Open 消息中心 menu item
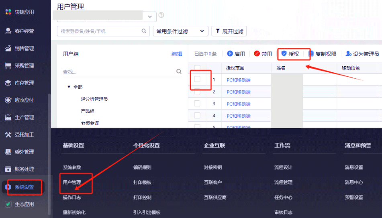Viewport: 382px width, 218px height. coord(354,182)
